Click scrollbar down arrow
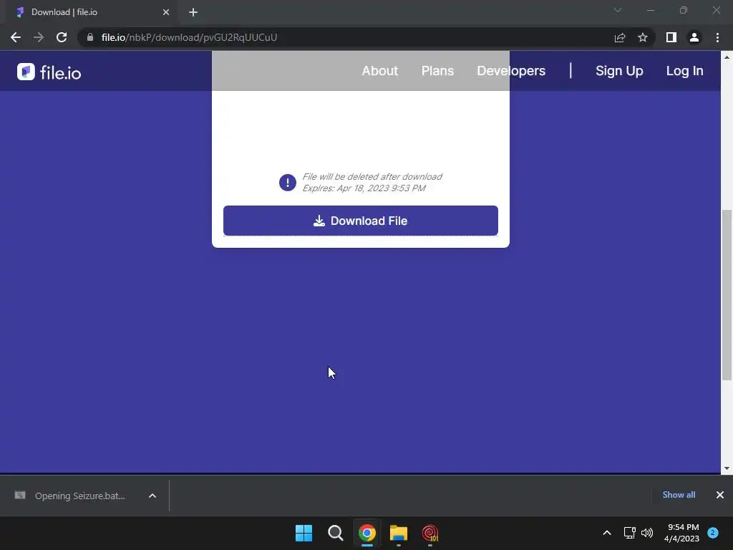This screenshot has height=550, width=733. tap(727, 468)
